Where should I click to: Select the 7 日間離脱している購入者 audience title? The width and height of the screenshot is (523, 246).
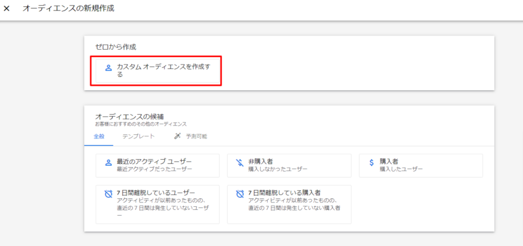(x=285, y=193)
